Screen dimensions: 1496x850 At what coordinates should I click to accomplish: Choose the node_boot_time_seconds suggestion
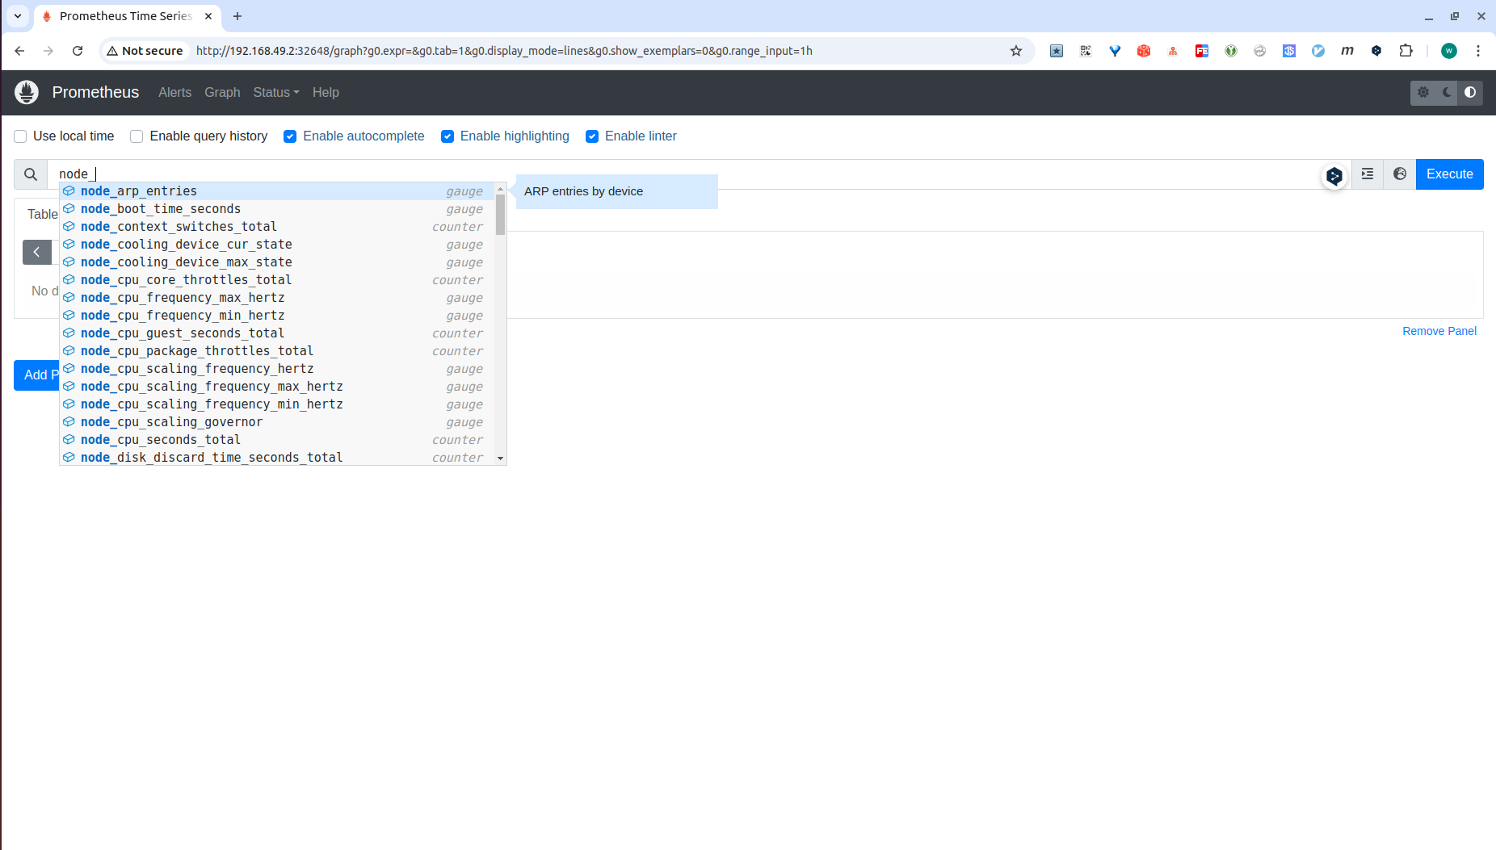[277, 209]
